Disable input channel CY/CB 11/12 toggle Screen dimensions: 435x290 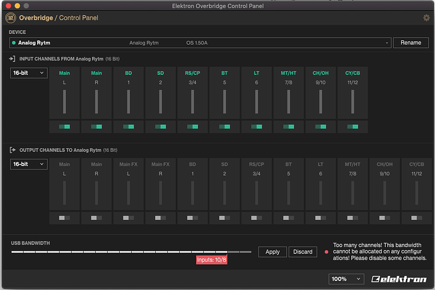tap(352, 127)
